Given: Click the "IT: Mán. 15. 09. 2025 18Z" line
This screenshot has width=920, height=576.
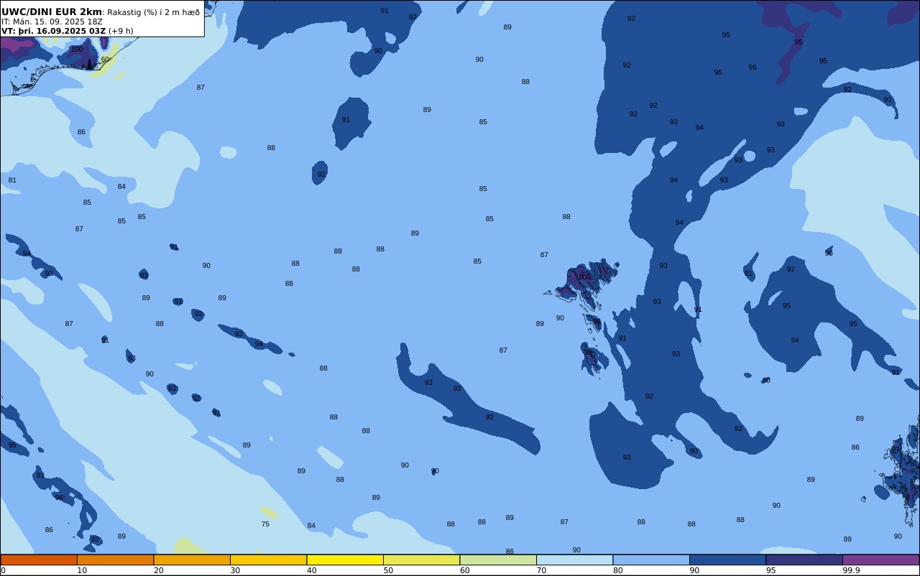Looking at the screenshot, I should 52,22.
